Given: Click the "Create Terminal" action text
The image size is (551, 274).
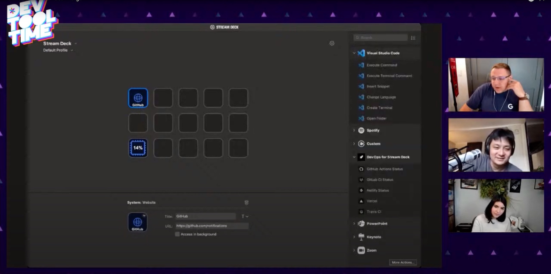Looking at the screenshot, I should (x=380, y=108).
